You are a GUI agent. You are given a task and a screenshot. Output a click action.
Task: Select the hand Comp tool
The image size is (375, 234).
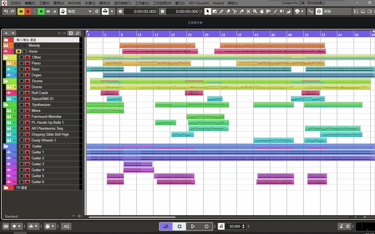click(x=262, y=11)
